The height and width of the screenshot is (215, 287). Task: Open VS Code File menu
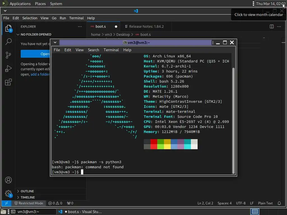6,18
